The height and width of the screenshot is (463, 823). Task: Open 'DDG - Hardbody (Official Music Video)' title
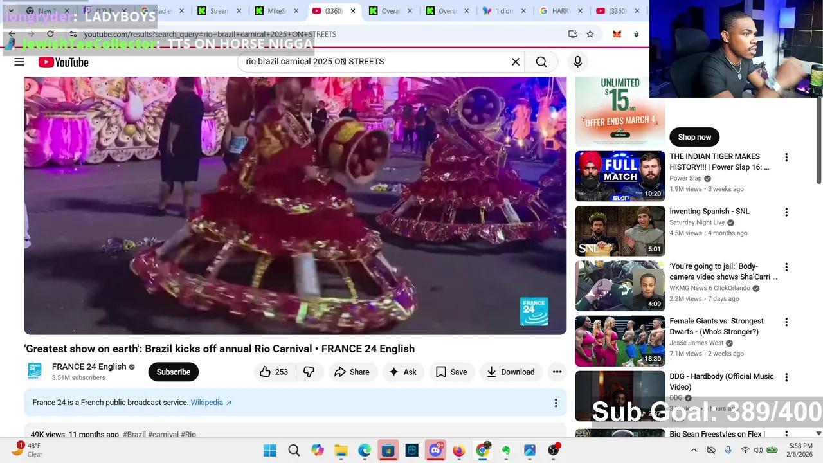click(x=721, y=381)
